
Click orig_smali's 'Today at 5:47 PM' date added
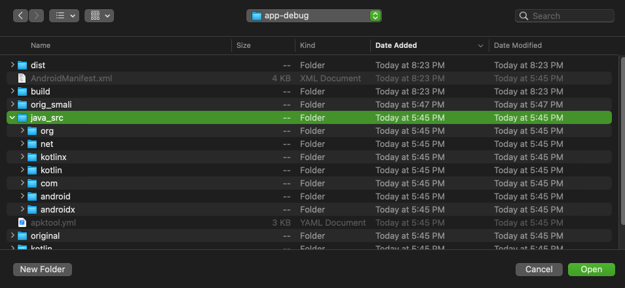point(409,104)
